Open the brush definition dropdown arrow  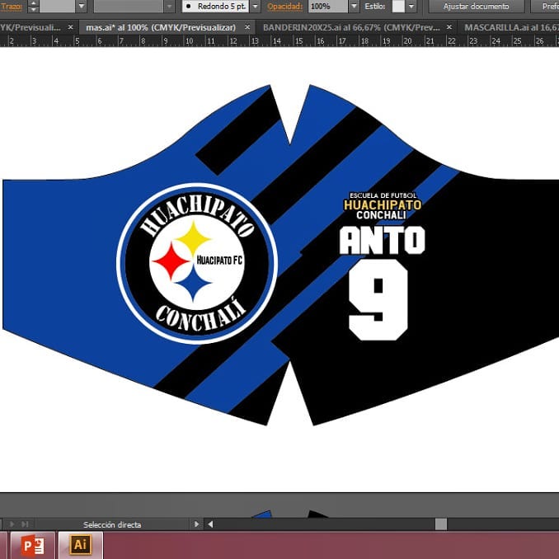click(x=255, y=6)
